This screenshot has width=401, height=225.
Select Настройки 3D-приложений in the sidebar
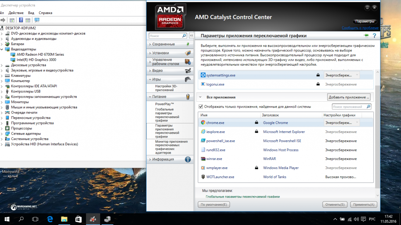[166, 88]
